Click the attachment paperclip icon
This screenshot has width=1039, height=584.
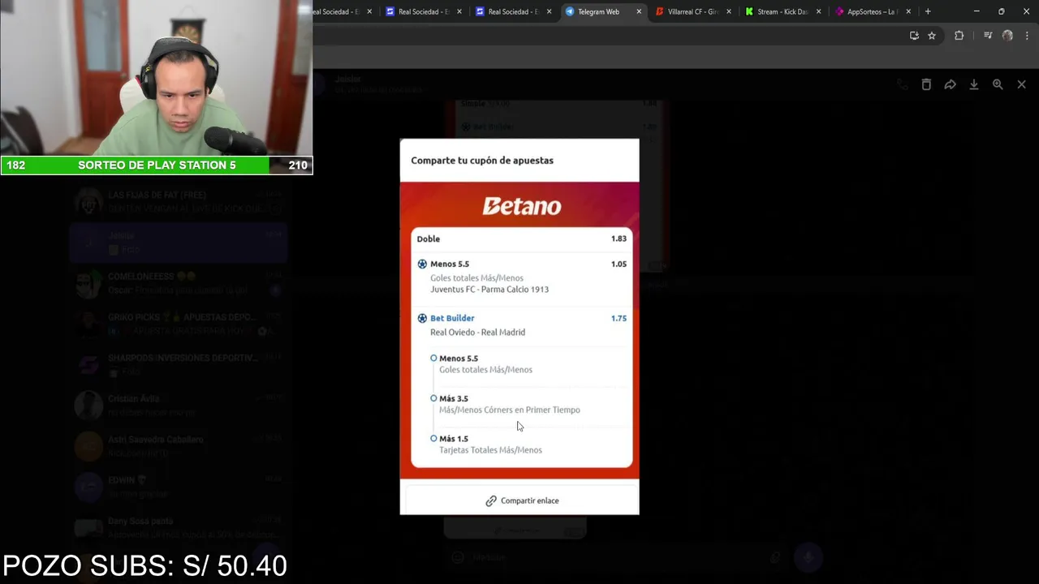pos(775,557)
